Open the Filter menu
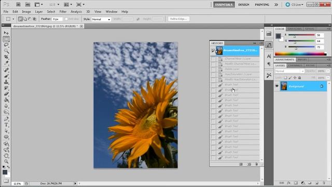This screenshot has height=187, width=332. point(63,11)
